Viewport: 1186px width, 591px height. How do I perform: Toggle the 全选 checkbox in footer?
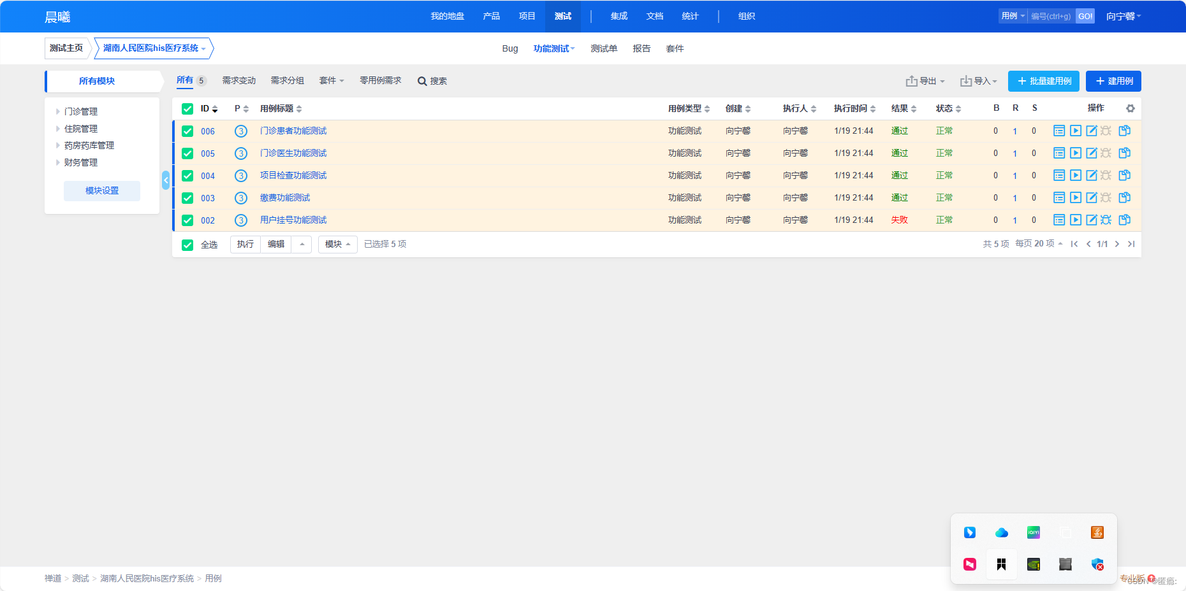(187, 245)
